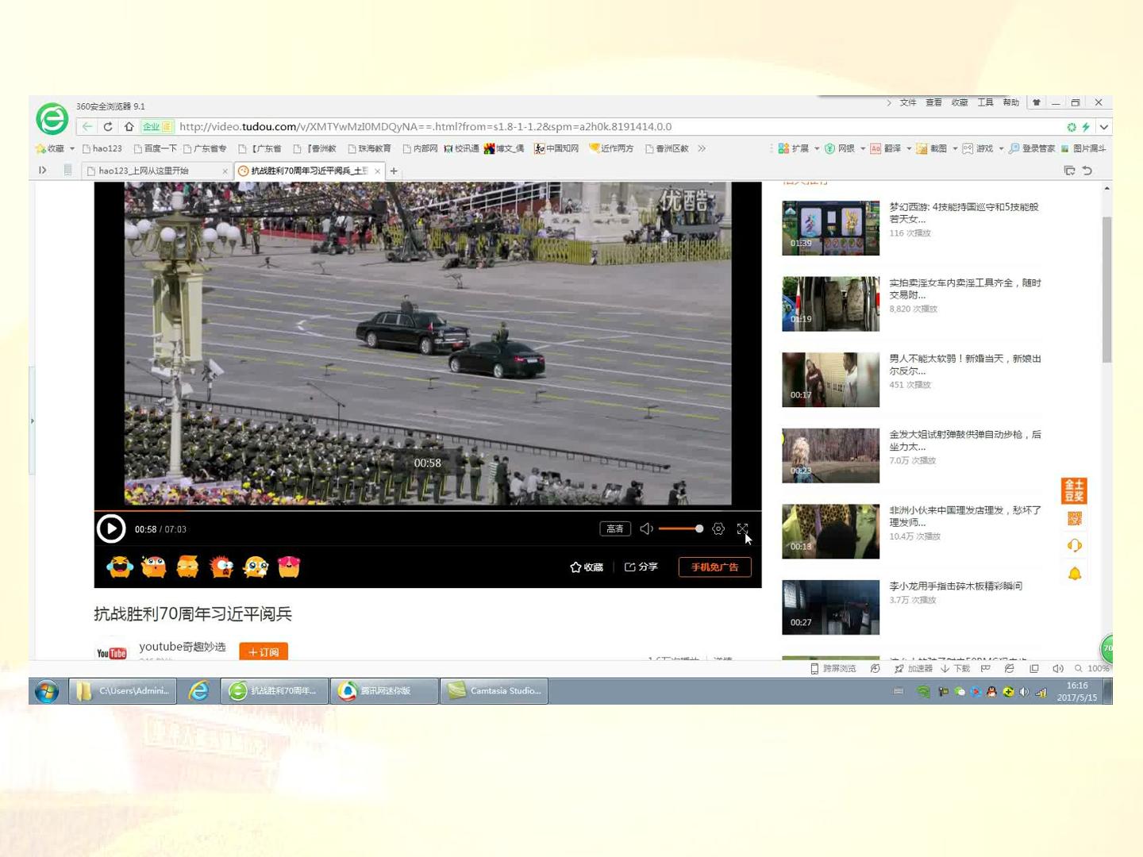Click the 手机免广告 button
This screenshot has width=1143, height=857.
tap(714, 567)
